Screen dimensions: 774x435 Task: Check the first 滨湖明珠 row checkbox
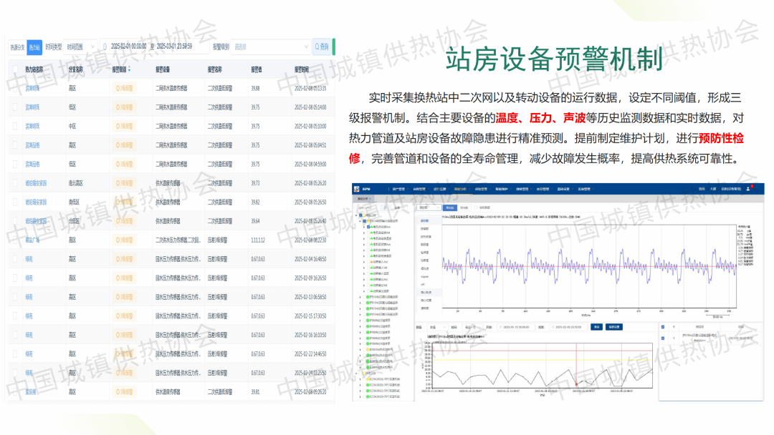click(x=15, y=89)
